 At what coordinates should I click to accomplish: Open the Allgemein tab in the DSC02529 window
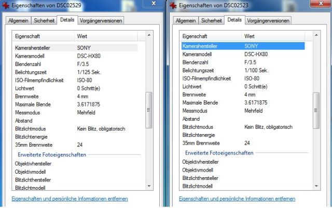tap(19, 21)
